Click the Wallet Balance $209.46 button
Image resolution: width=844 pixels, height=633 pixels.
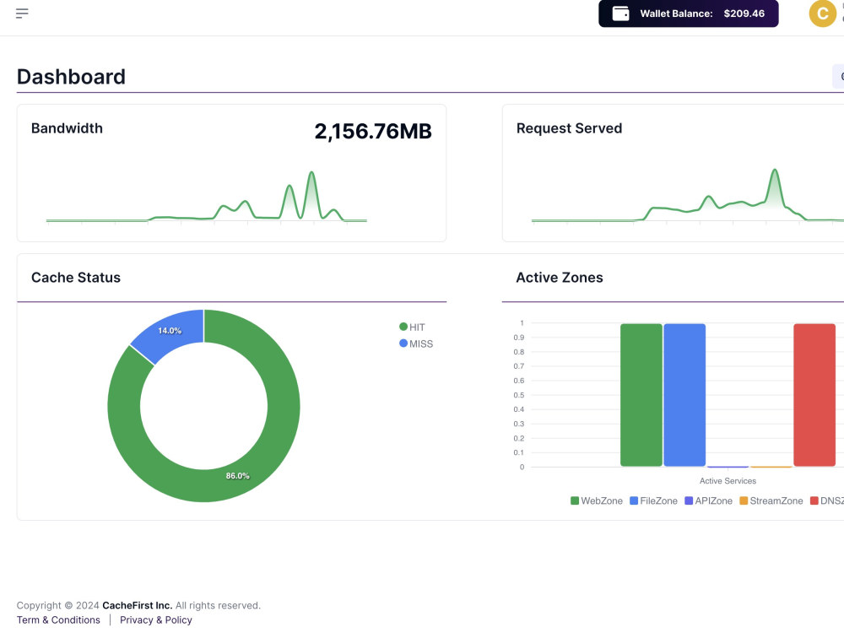(689, 14)
